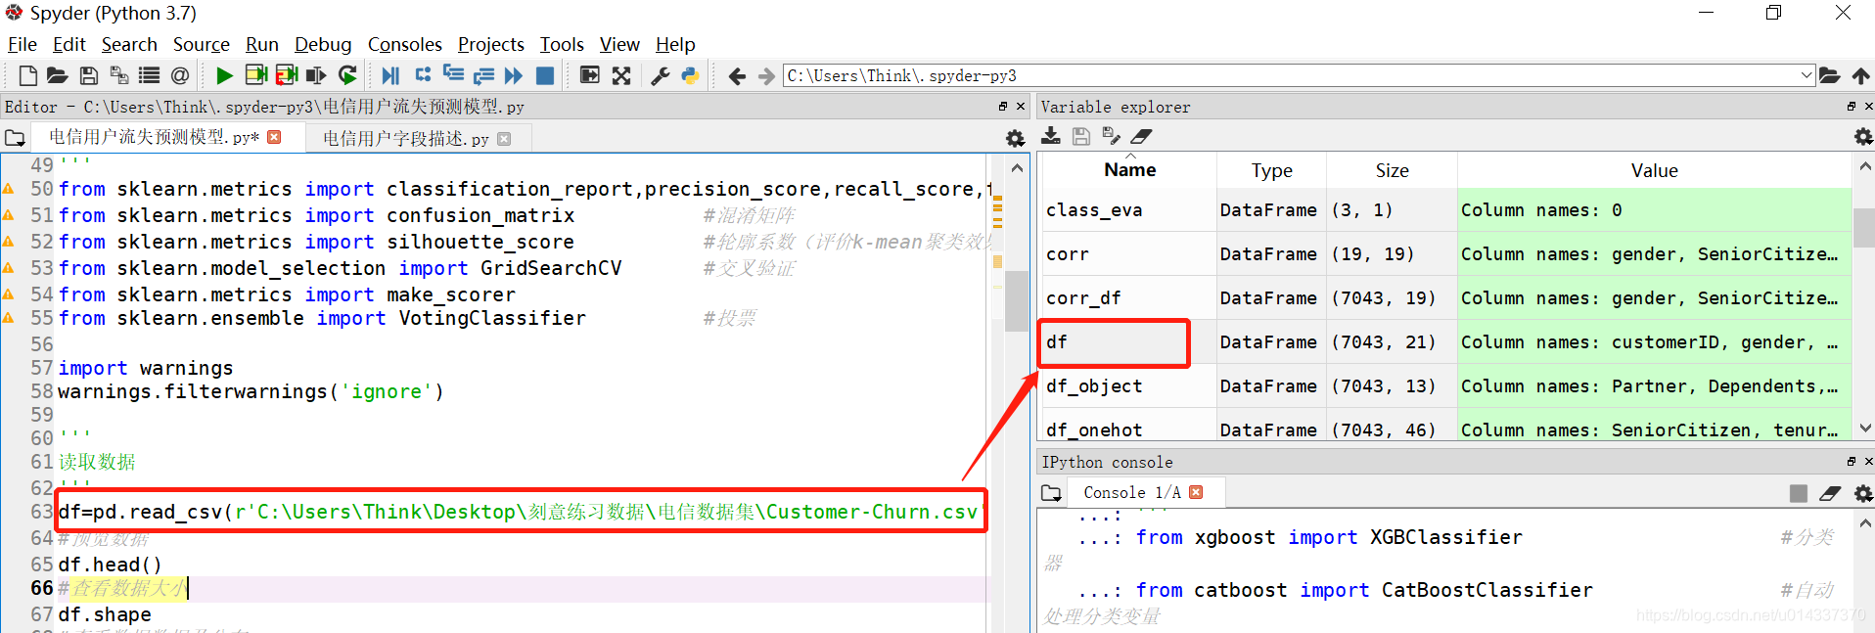Close the Console 1/A tab
This screenshot has width=1875, height=633.
click(1196, 492)
